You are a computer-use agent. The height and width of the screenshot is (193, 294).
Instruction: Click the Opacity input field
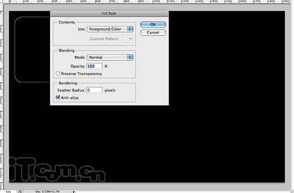point(95,66)
